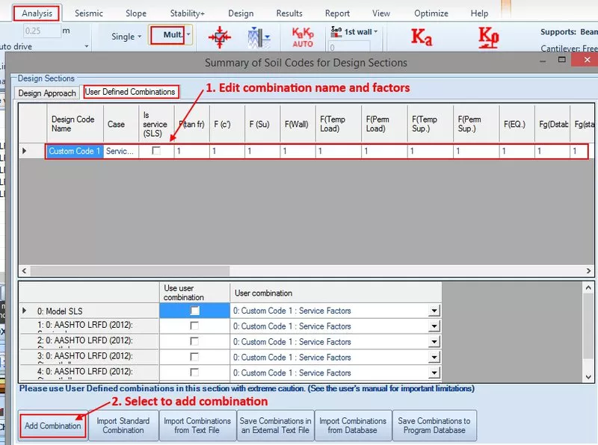The image size is (598, 445).
Task: Click Import Standard Combination
Action: pyautogui.click(x=123, y=425)
